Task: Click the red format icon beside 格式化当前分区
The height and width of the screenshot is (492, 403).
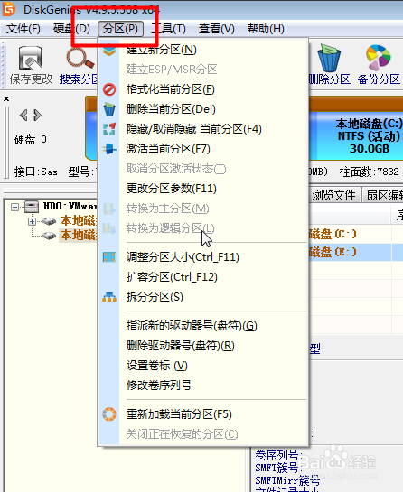Action: coord(109,89)
